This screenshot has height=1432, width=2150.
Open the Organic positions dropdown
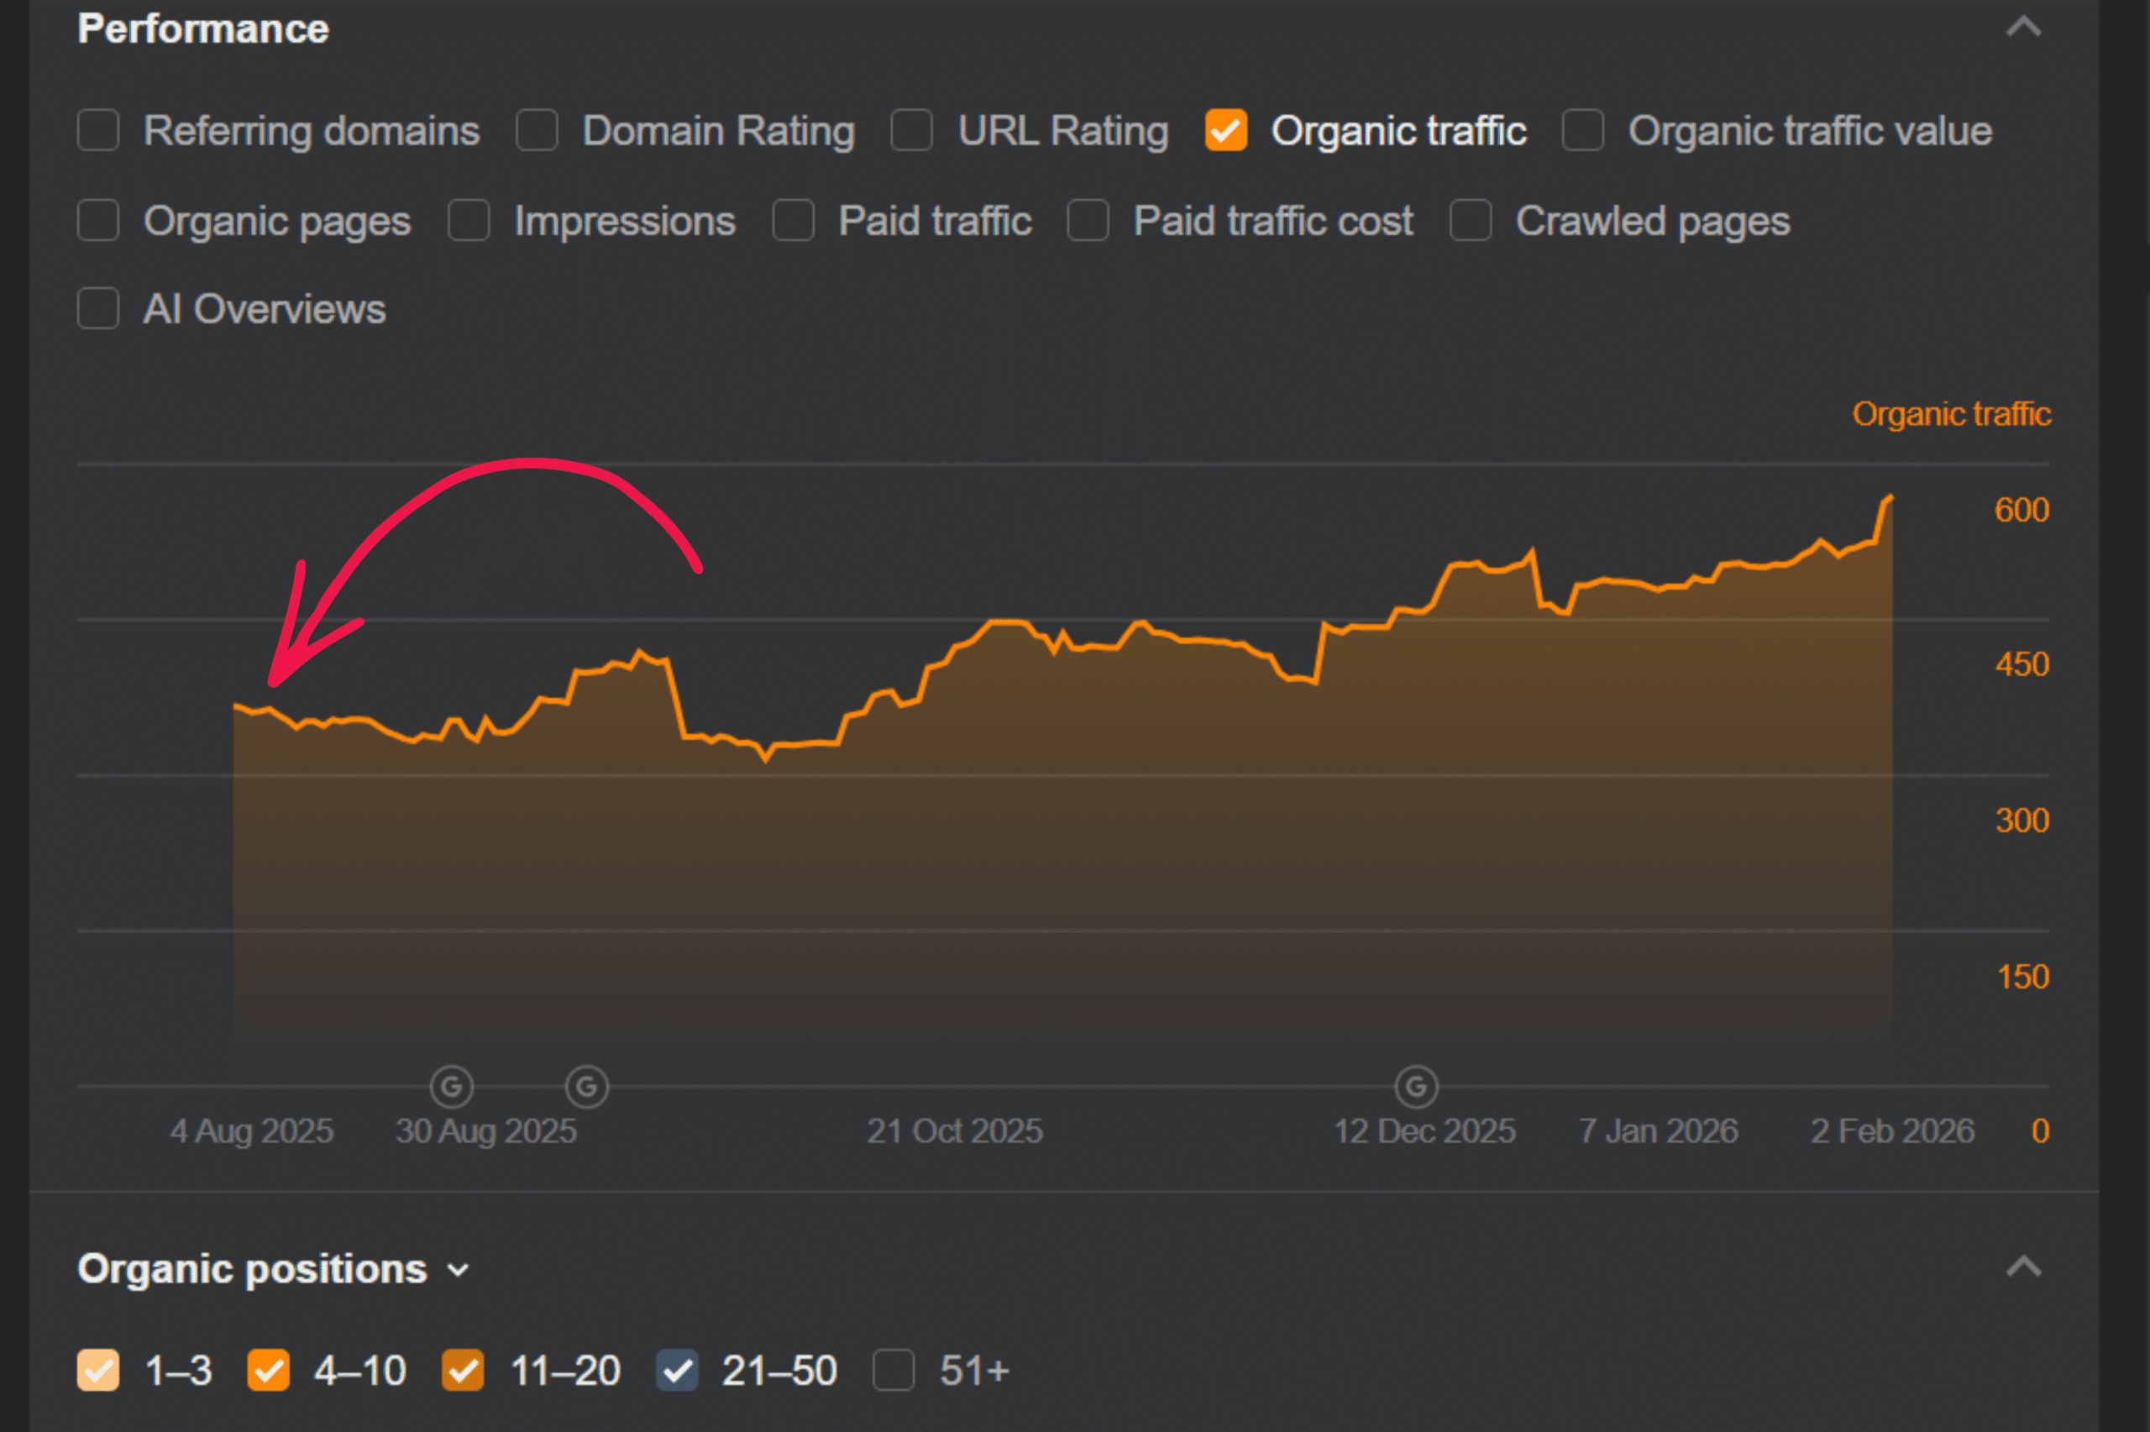click(x=457, y=1269)
